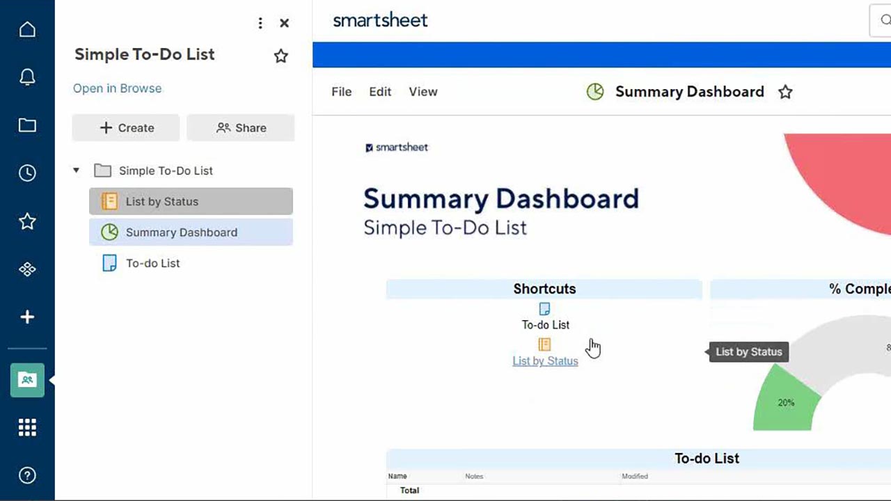Star the Simple To-Do List workspace
This screenshot has height=501, width=891.
[x=281, y=55]
